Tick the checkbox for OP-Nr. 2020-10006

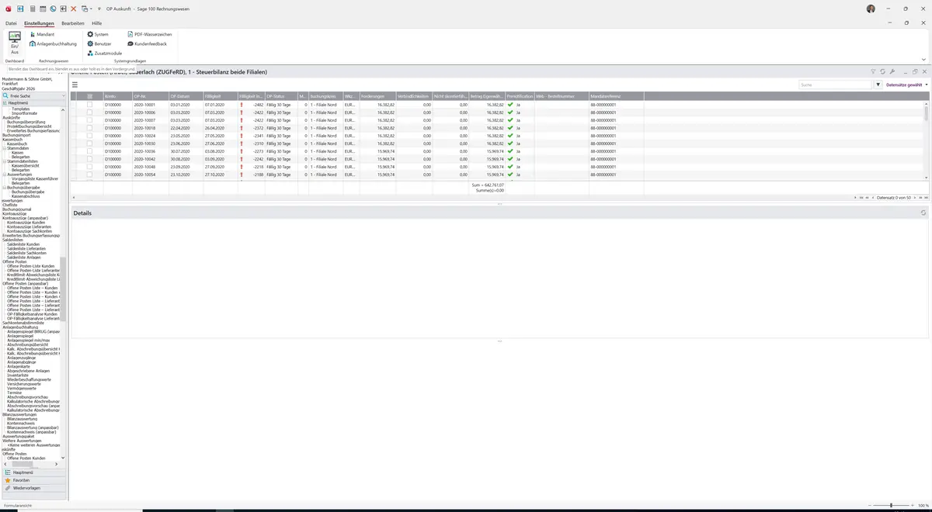[89, 112]
